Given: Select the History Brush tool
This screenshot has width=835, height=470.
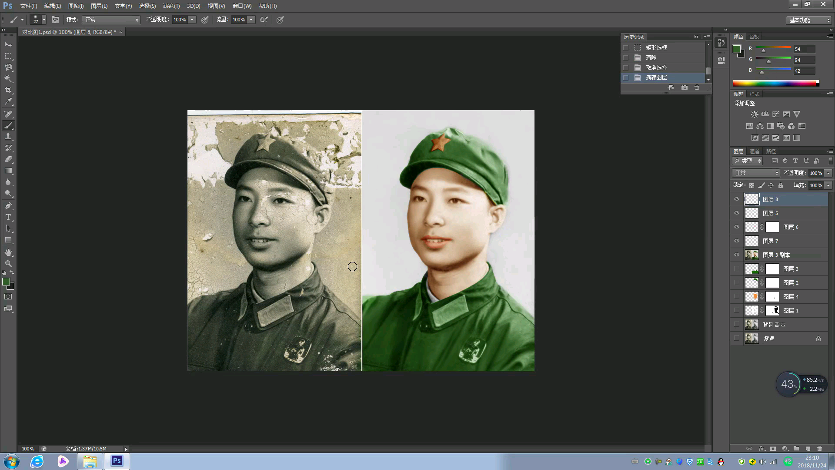Looking at the screenshot, I should pos(8,148).
